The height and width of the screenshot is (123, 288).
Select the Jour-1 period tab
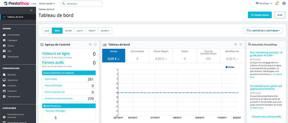[80, 31]
